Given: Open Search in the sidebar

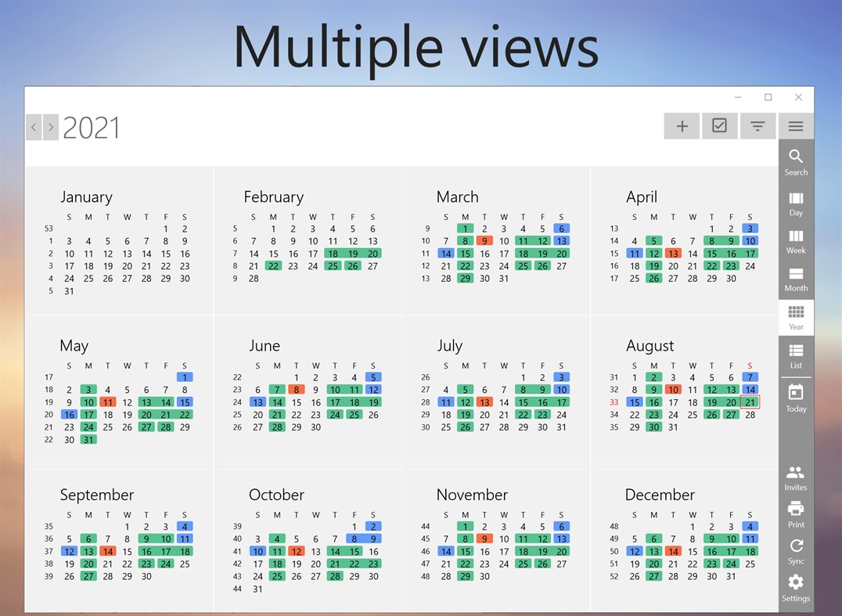Looking at the screenshot, I should pos(796,160).
